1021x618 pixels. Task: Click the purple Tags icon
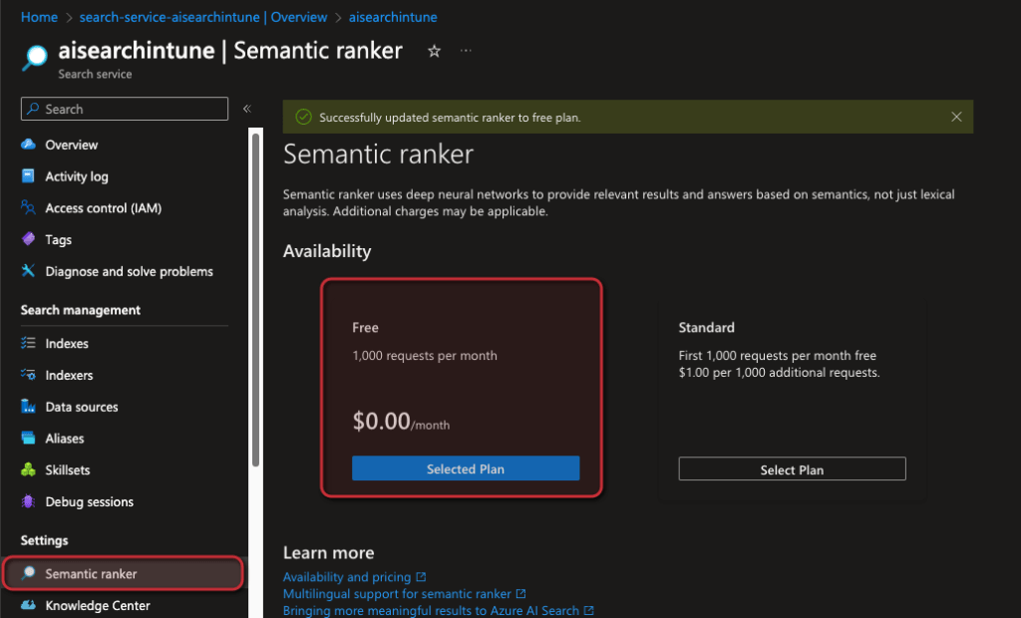pyautogui.click(x=28, y=239)
